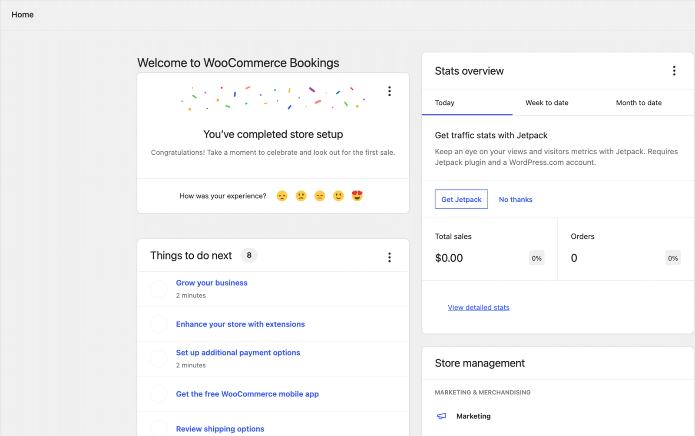Open the Review shipping options task
Screen dimensions: 695x436
pyautogui.click(x=220, y=429)
